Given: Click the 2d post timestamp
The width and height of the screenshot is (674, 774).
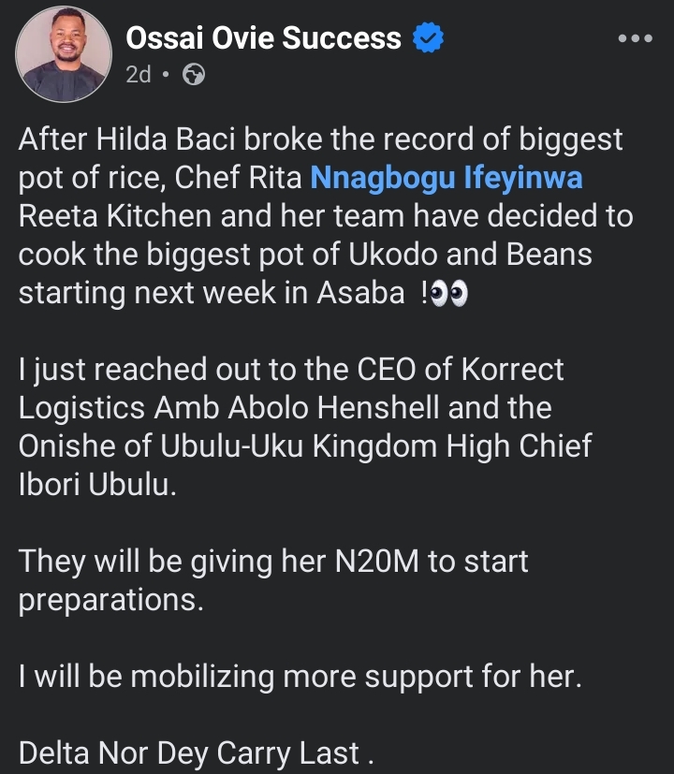Looking at the screenshot, I should point(138,75).
